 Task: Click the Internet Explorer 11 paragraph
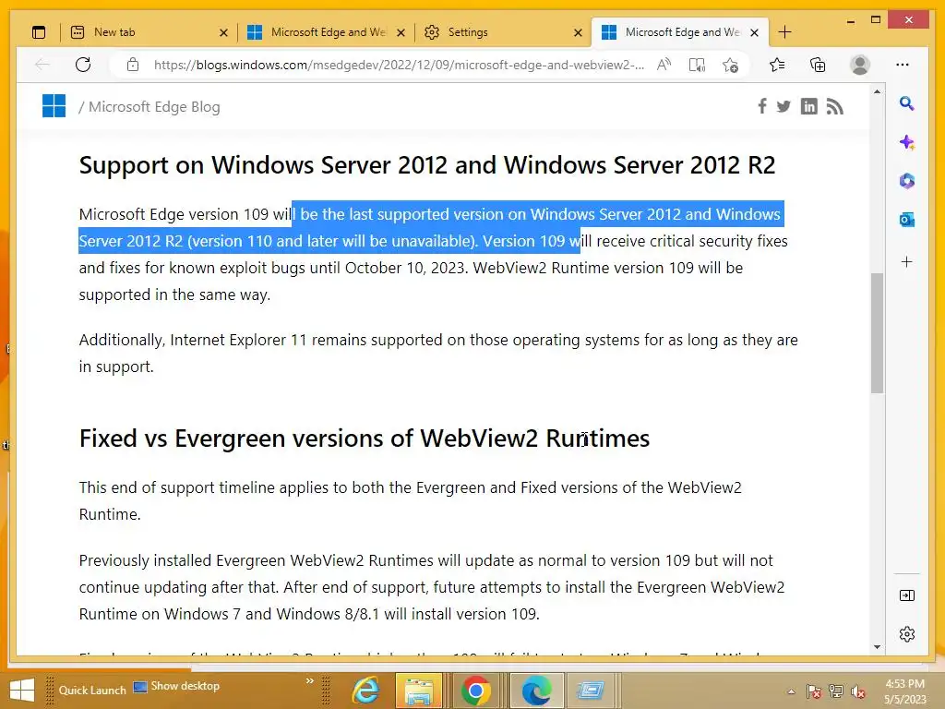point(438,354)
